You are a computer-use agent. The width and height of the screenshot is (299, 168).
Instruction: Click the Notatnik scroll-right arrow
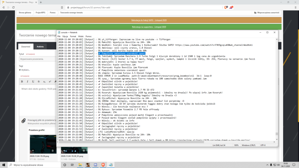coord(274,142)
